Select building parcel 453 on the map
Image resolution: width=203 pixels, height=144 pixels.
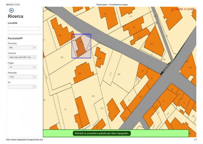click(100, 58)
